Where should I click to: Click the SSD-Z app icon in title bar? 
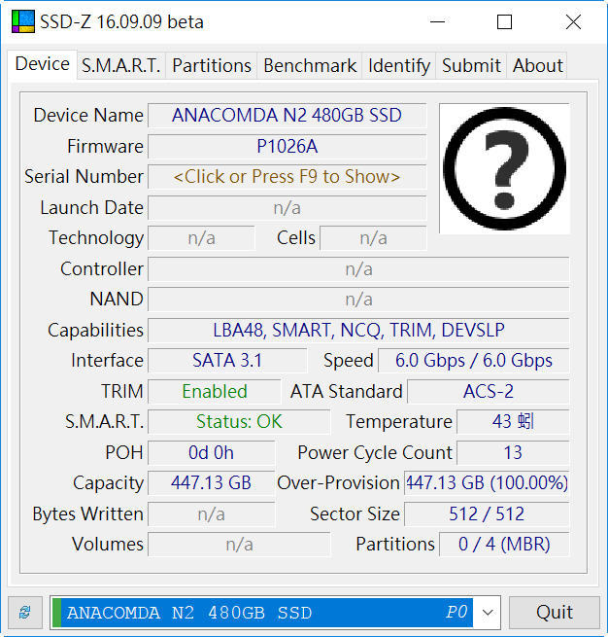(21, 21)
